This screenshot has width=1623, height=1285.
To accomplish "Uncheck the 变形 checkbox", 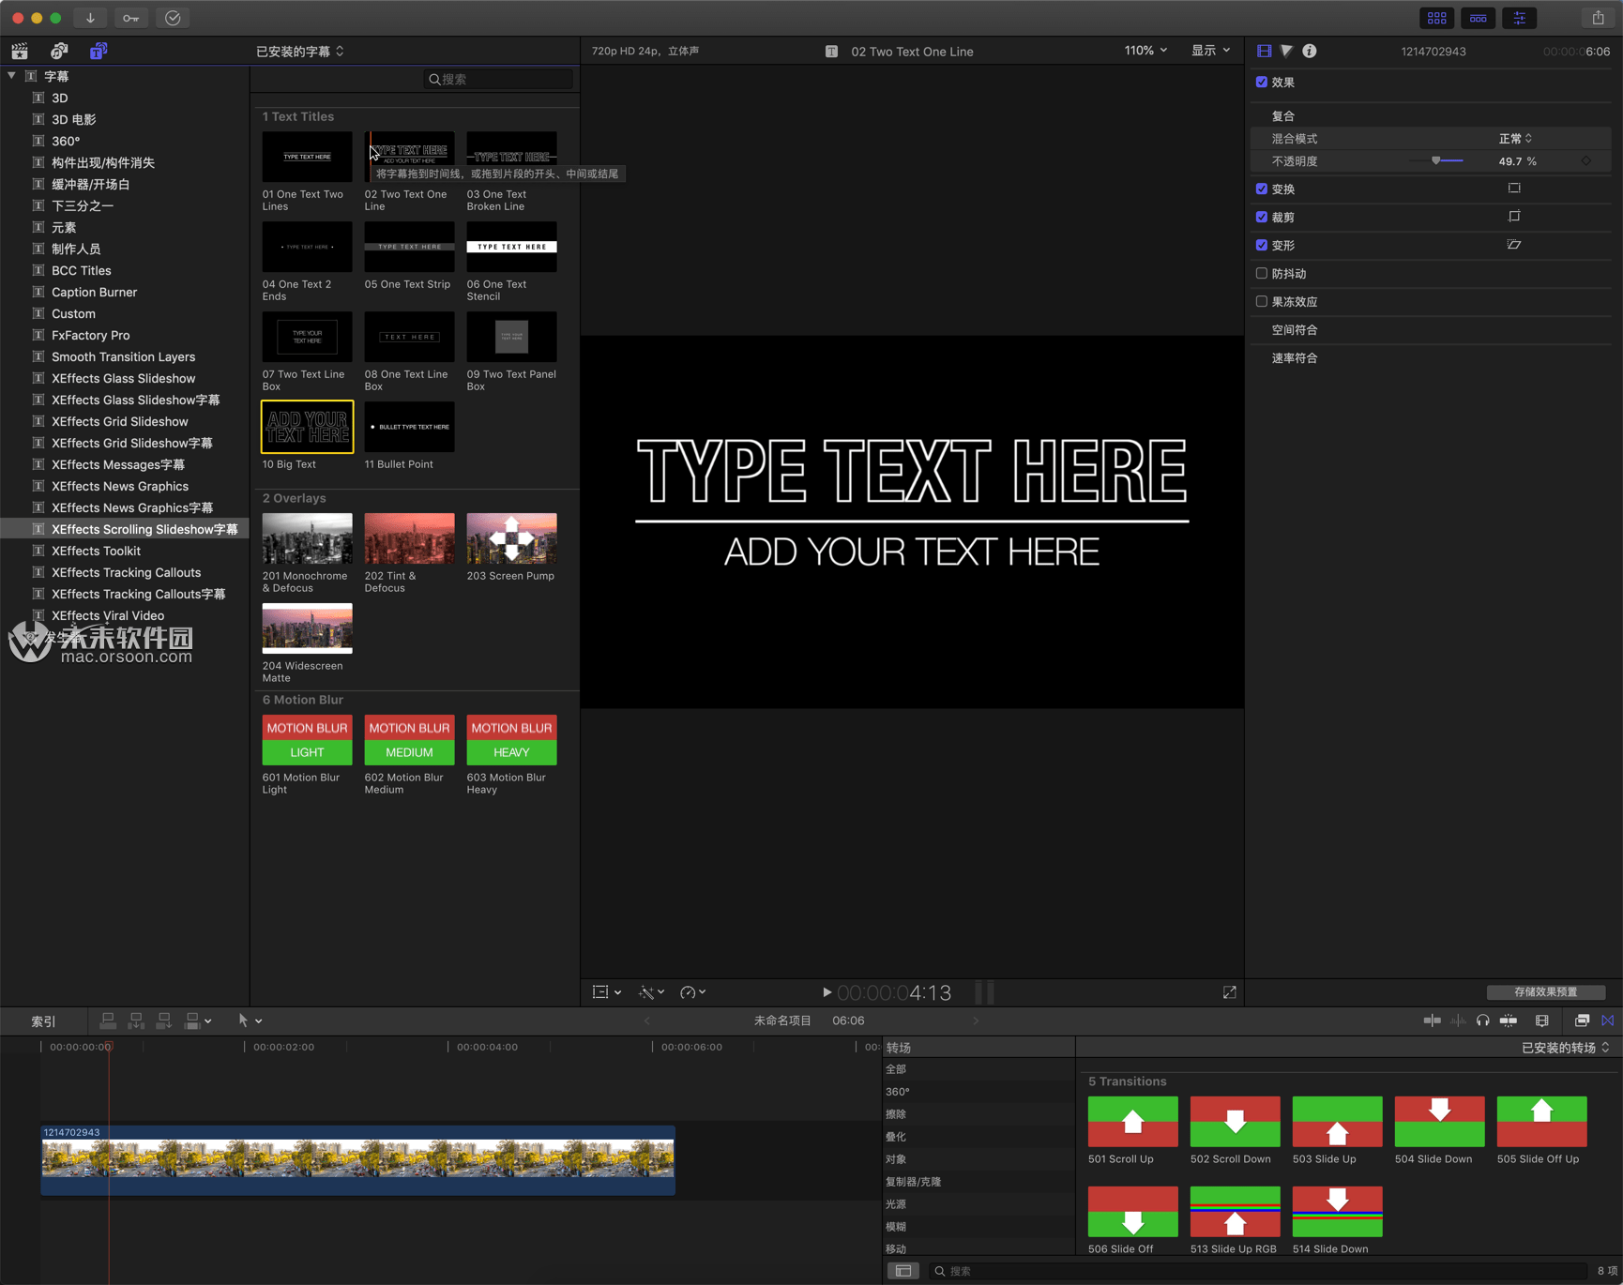I will click(x=1262, y=245).
